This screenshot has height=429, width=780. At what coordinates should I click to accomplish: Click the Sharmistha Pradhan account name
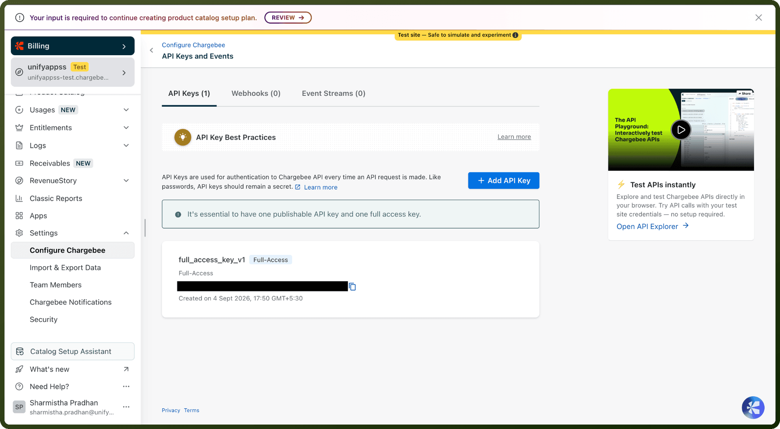coord(64,403)
